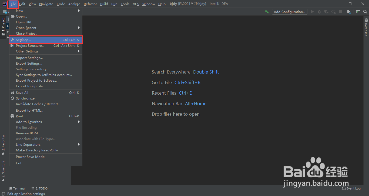Select Close Project from the menu
This screenshot has width=369, height=196.
[x=46, y=34]
